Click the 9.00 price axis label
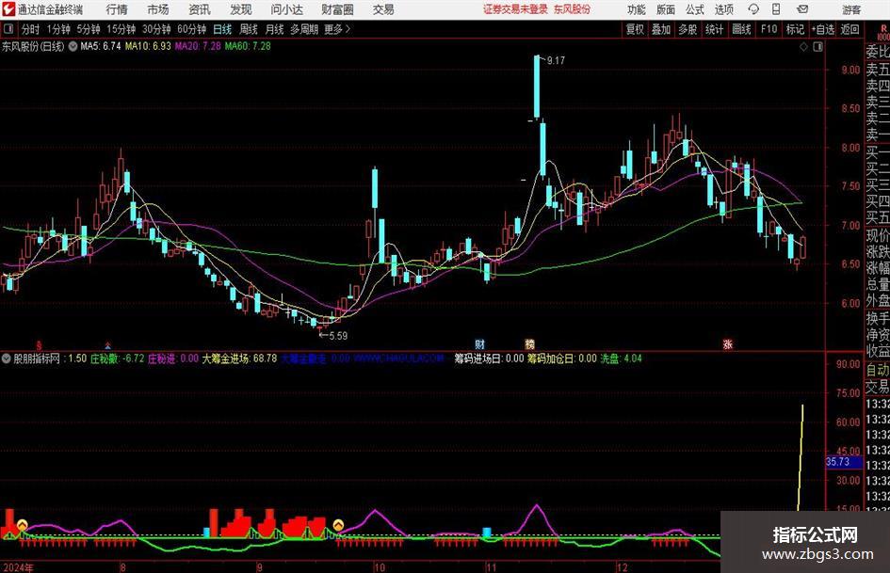This screenshot has width=890, height=573. coord(850,70)
